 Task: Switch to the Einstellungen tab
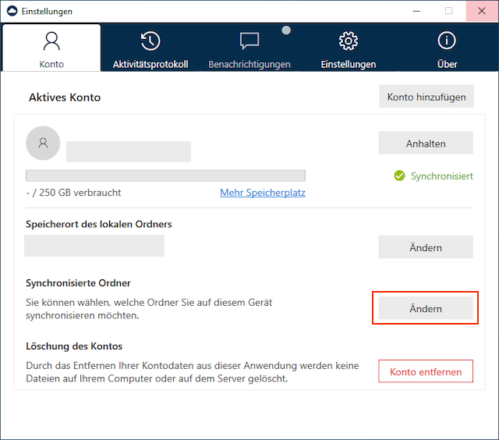(349, 48)
